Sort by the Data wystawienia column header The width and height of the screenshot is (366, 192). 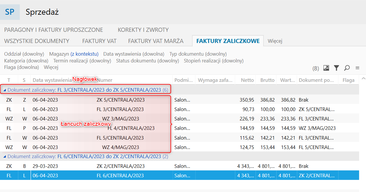52,80
